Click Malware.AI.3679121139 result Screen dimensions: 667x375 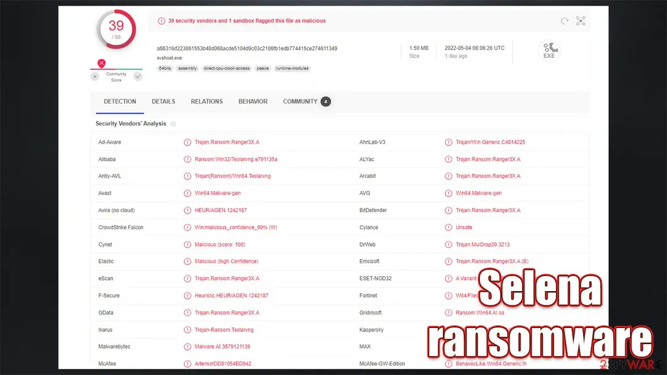[x=222, y=347]
